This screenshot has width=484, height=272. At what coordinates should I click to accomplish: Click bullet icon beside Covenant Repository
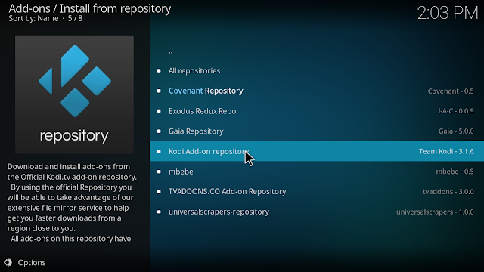click(x=159, y=91)
